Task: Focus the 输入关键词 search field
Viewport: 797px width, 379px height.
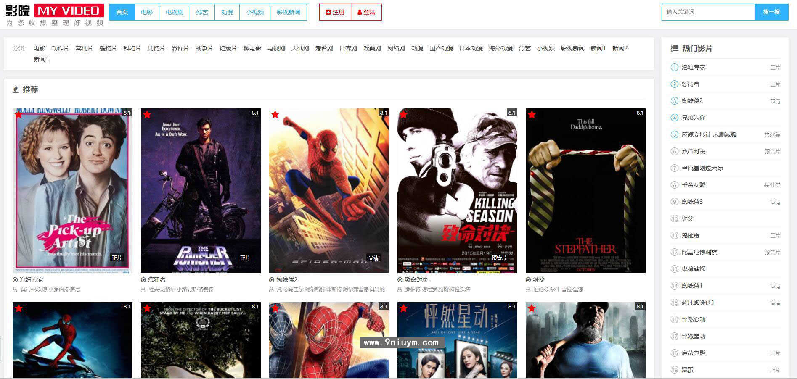Action: (x=708, y=12)
